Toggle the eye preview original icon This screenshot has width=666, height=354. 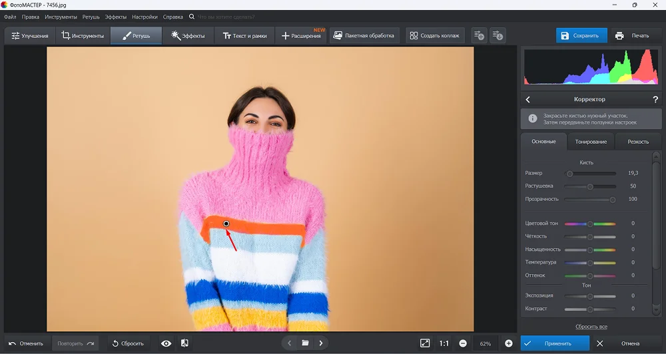click(x=166, y=343)
